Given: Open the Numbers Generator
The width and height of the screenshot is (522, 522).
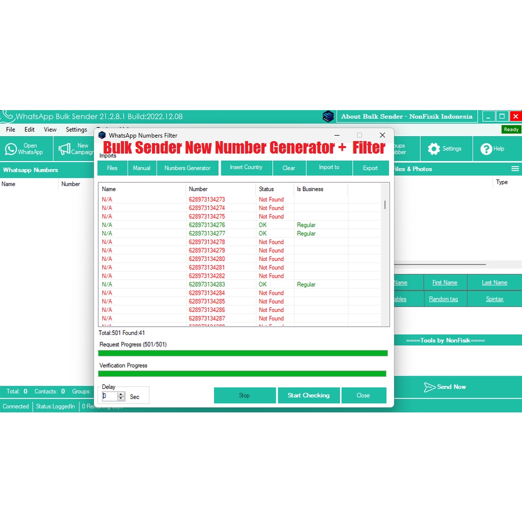Looking at the screenshot, I should [x=188, y=168].
